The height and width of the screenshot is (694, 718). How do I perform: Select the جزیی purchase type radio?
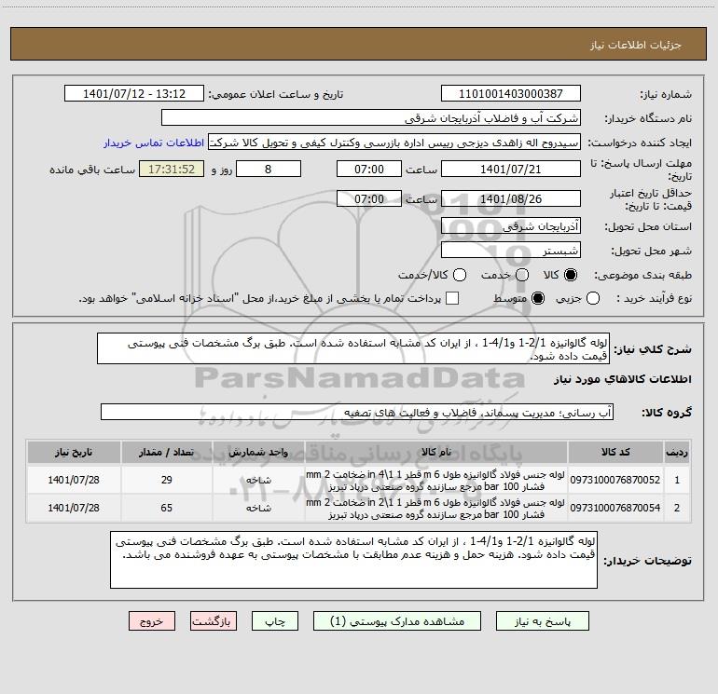[x=593, y=298]
